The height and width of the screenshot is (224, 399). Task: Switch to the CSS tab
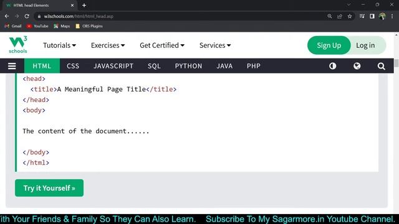tap(73, 66)
